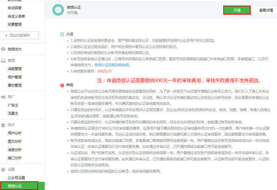Go to 投票管理 in the sidebar
The image size is (277, 190).
[15, 25]
